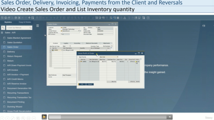Viewport: 214px width, 120px height.
Task: Click the Sales Order vertical scrollbar
Action: [116, 39]
